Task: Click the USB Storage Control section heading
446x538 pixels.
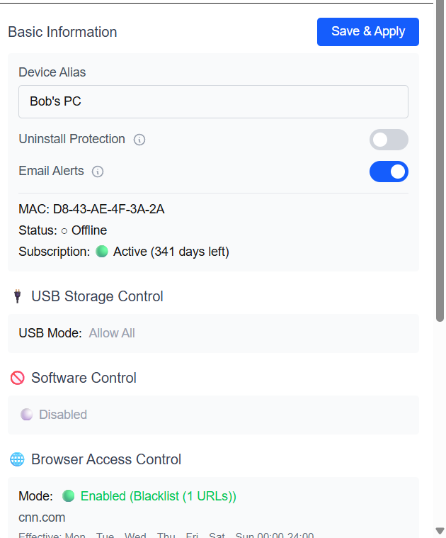Action: tap(97, 296)
